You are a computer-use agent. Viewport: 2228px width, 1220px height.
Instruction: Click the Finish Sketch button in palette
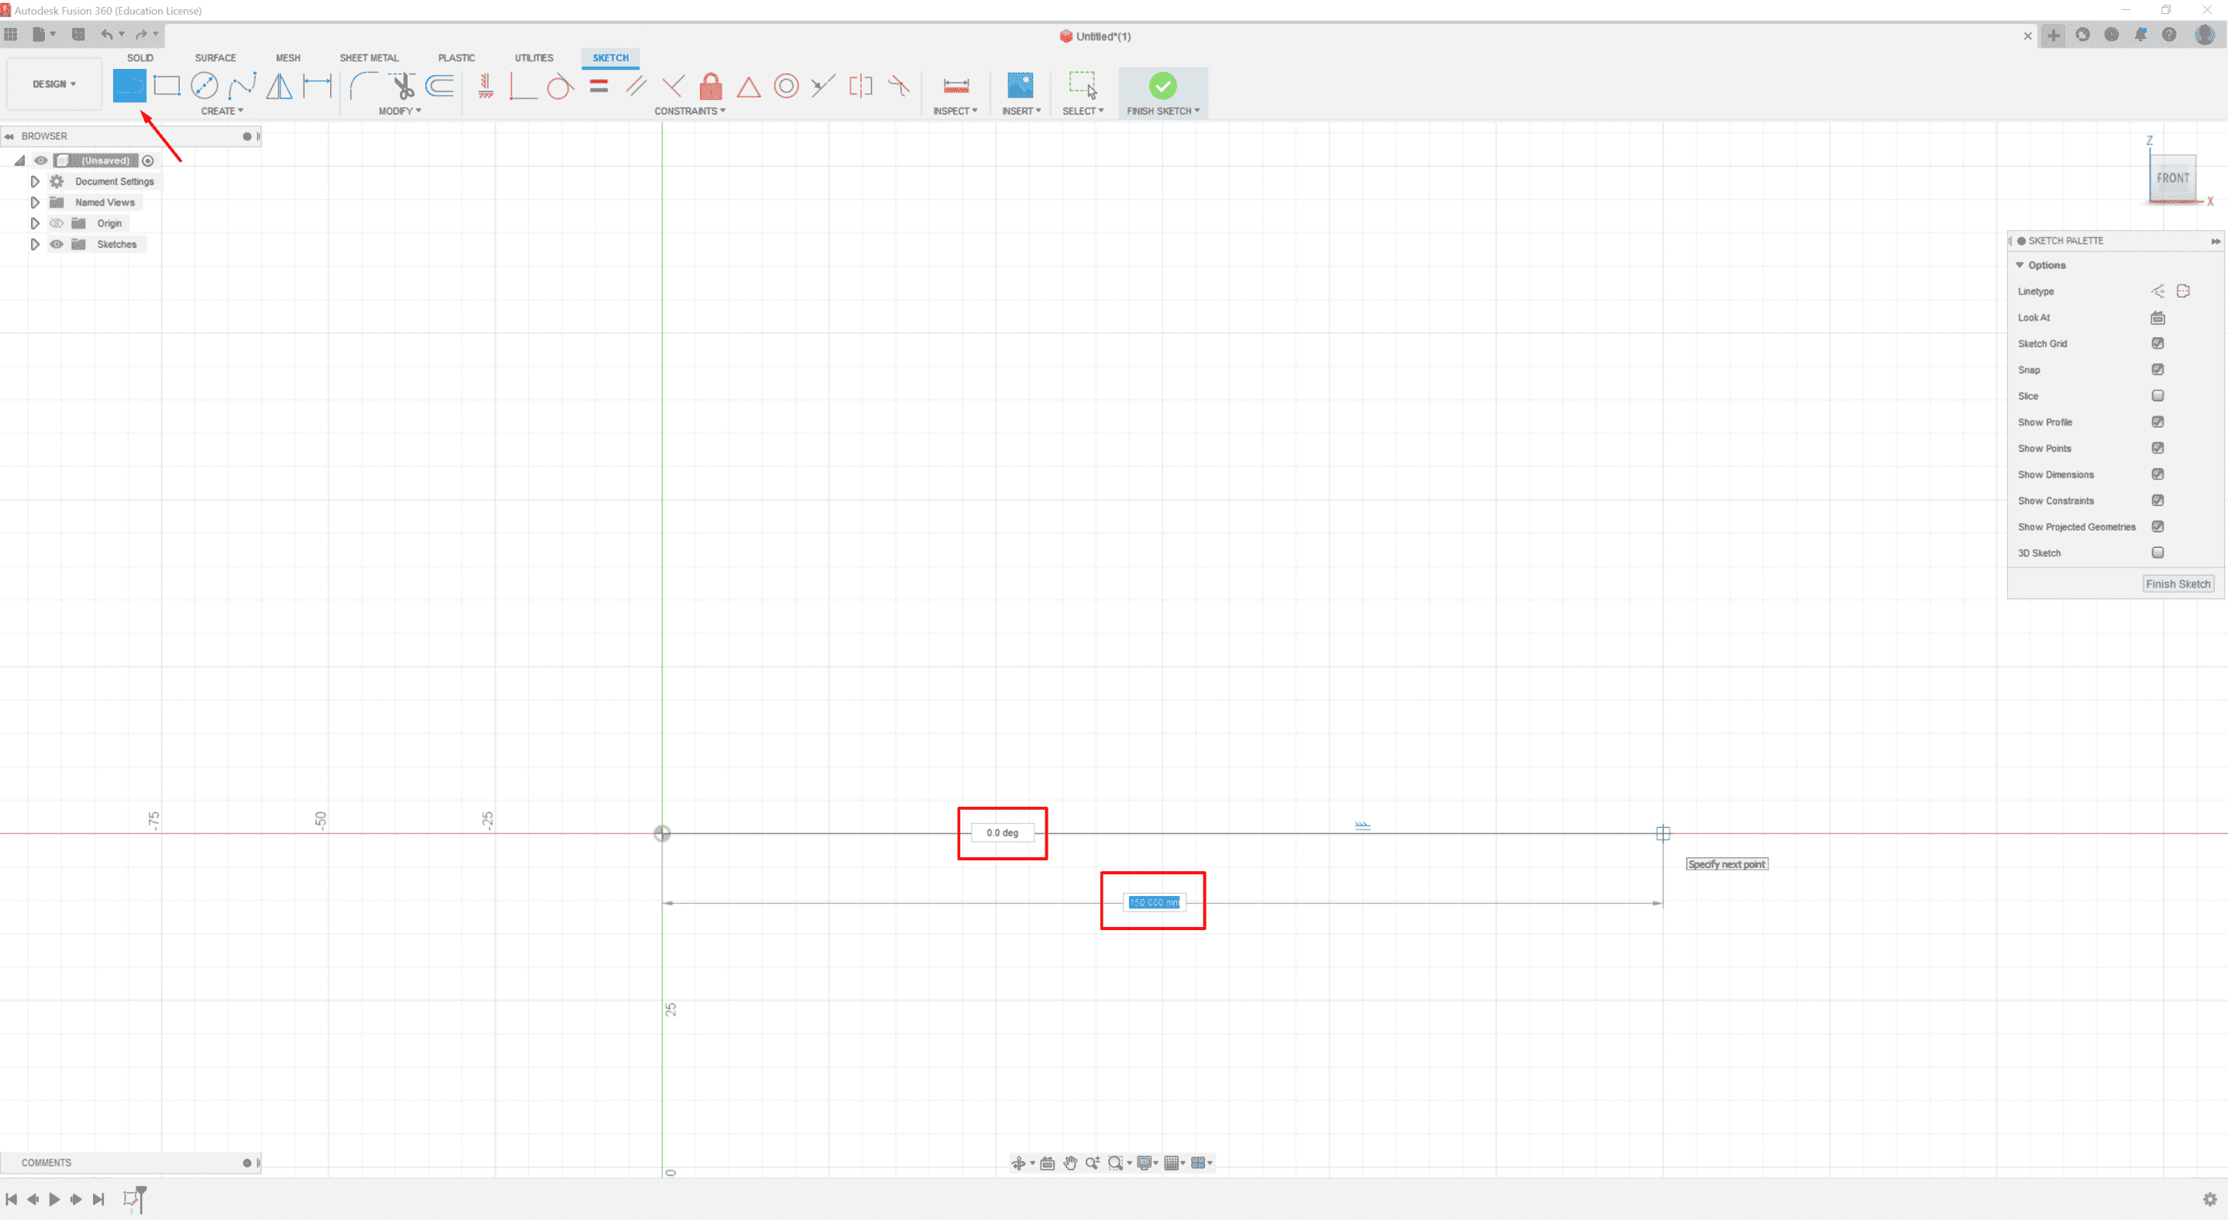pos(2178,584)
